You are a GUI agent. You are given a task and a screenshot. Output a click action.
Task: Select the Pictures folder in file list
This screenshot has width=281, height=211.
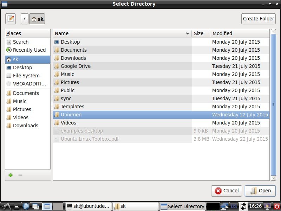161,82
